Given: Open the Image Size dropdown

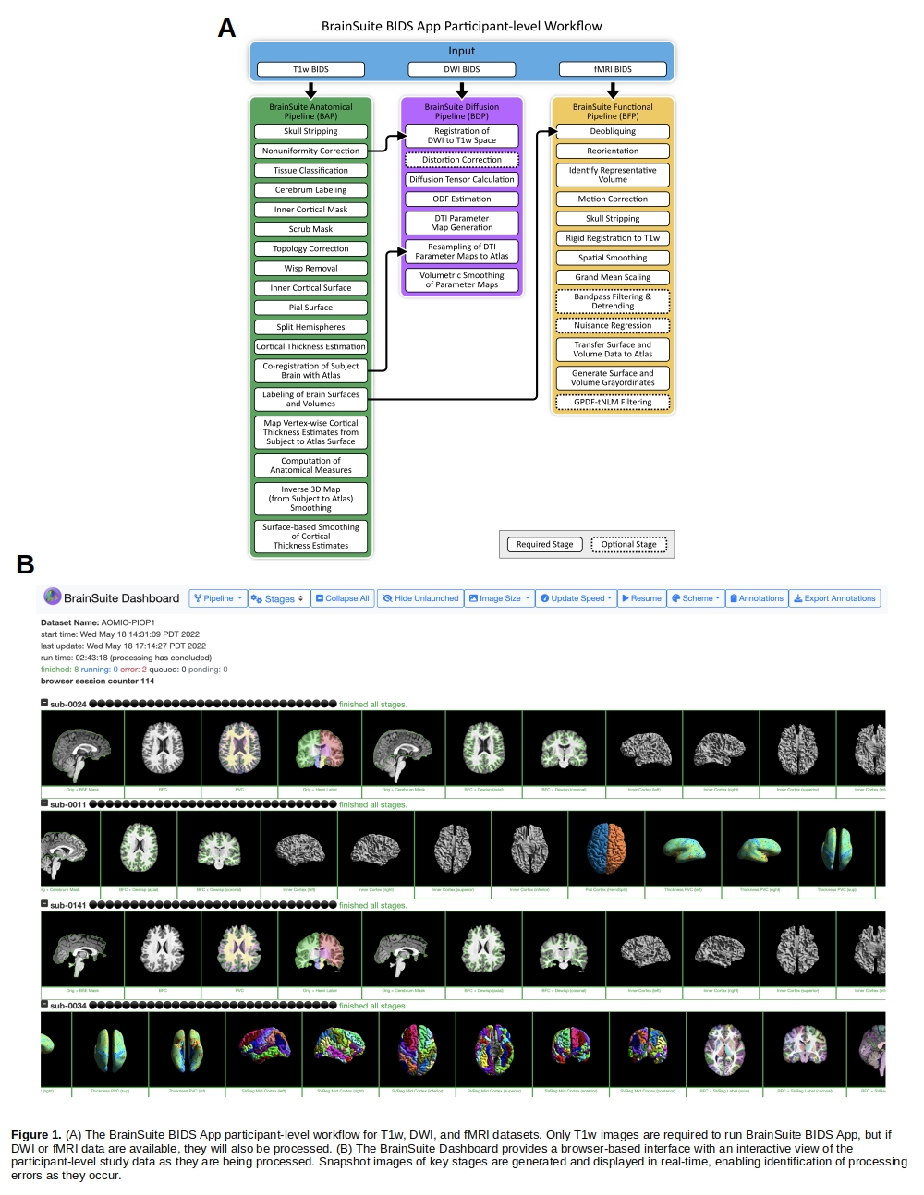Looking at the screenshot, I should [499, 598].
